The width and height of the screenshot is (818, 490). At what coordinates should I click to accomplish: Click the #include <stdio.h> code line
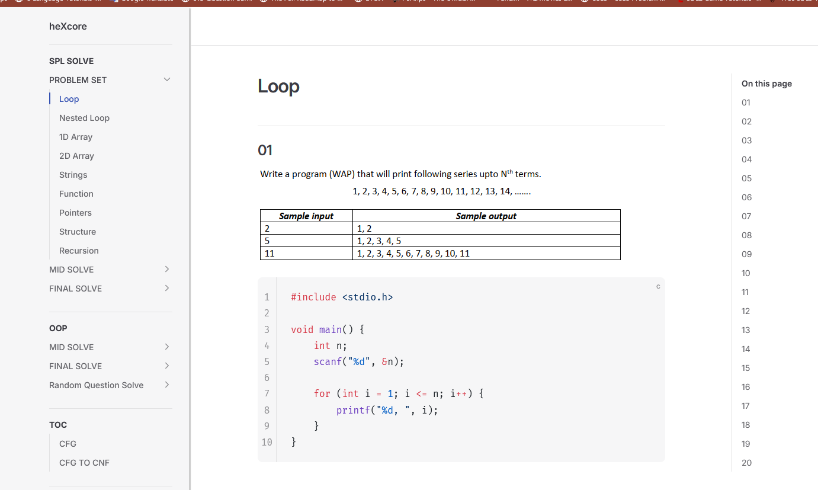[x=342, y=297]
